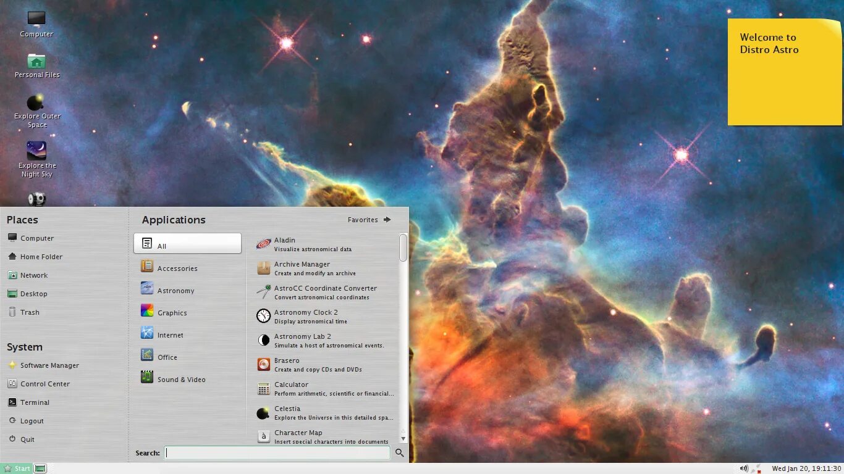Click Show Desktop icon beside Start
Screen dimensions: 844x474
point(40,468)
